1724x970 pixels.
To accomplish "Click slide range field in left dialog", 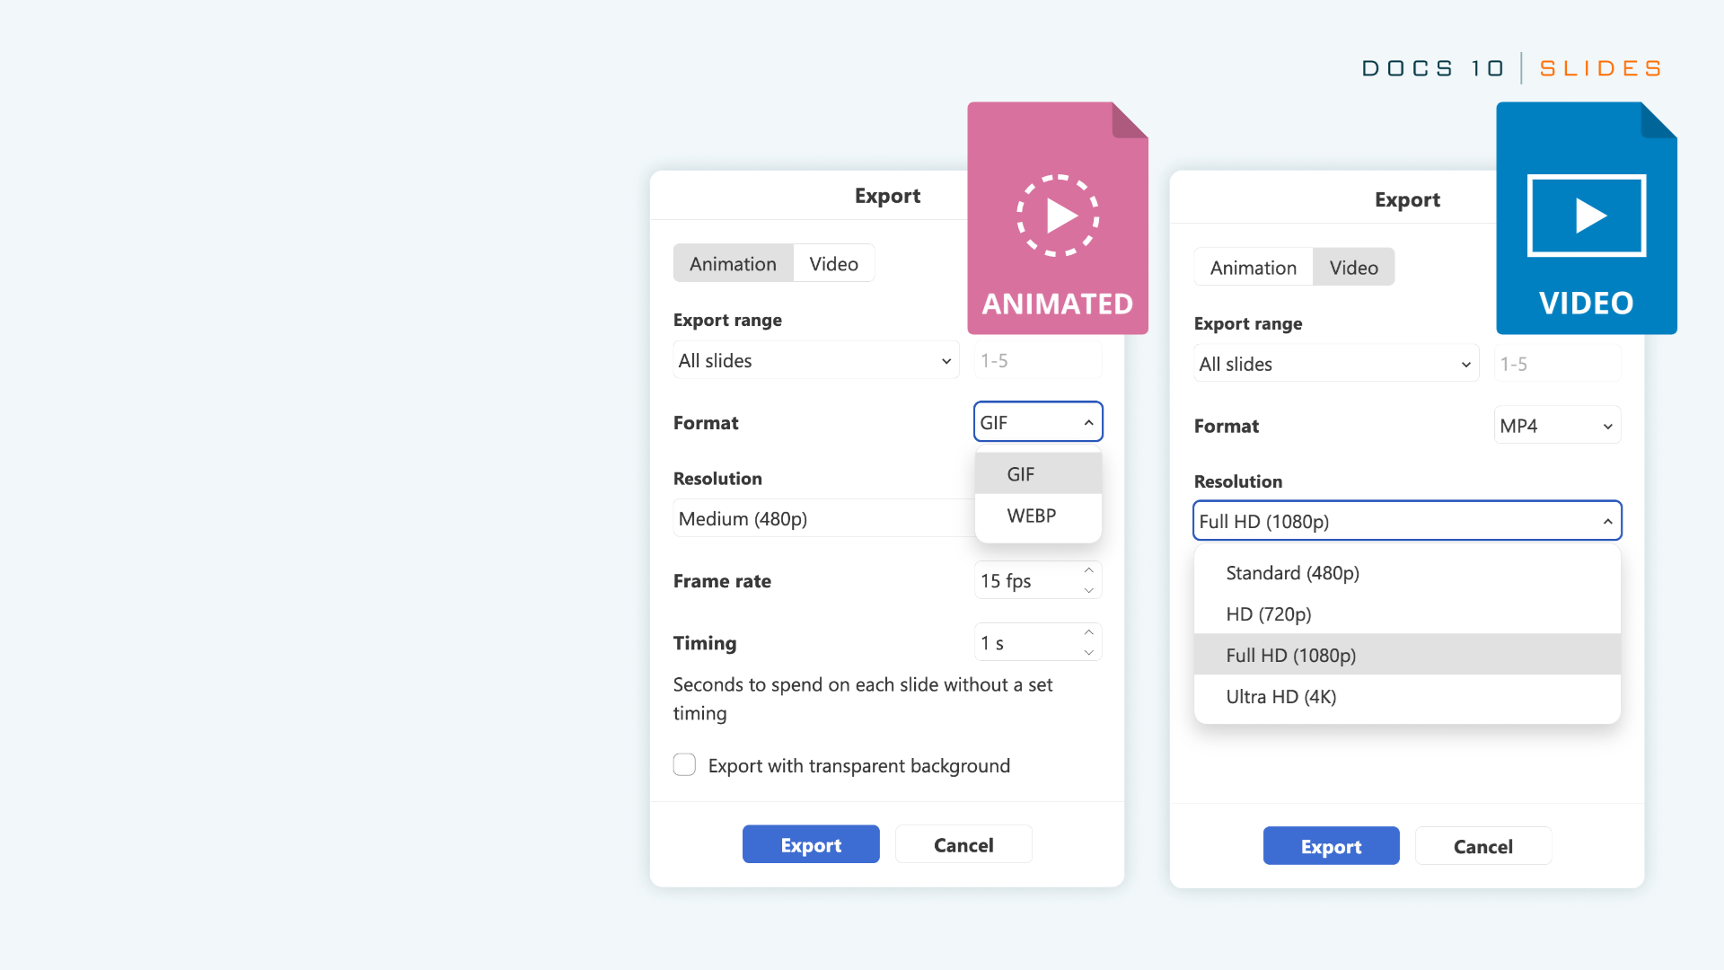I will (1038, 360).
